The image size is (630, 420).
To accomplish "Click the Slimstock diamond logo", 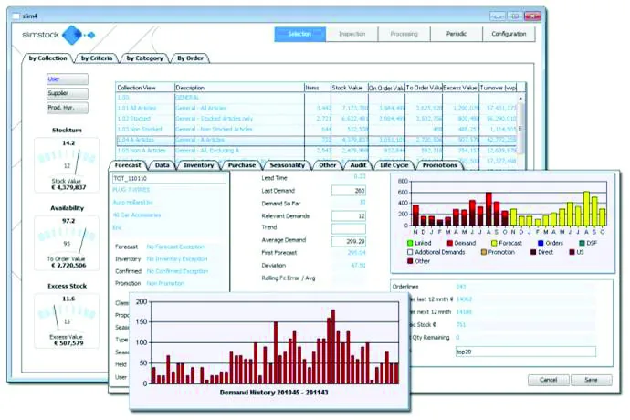I will tap(73, 35).
